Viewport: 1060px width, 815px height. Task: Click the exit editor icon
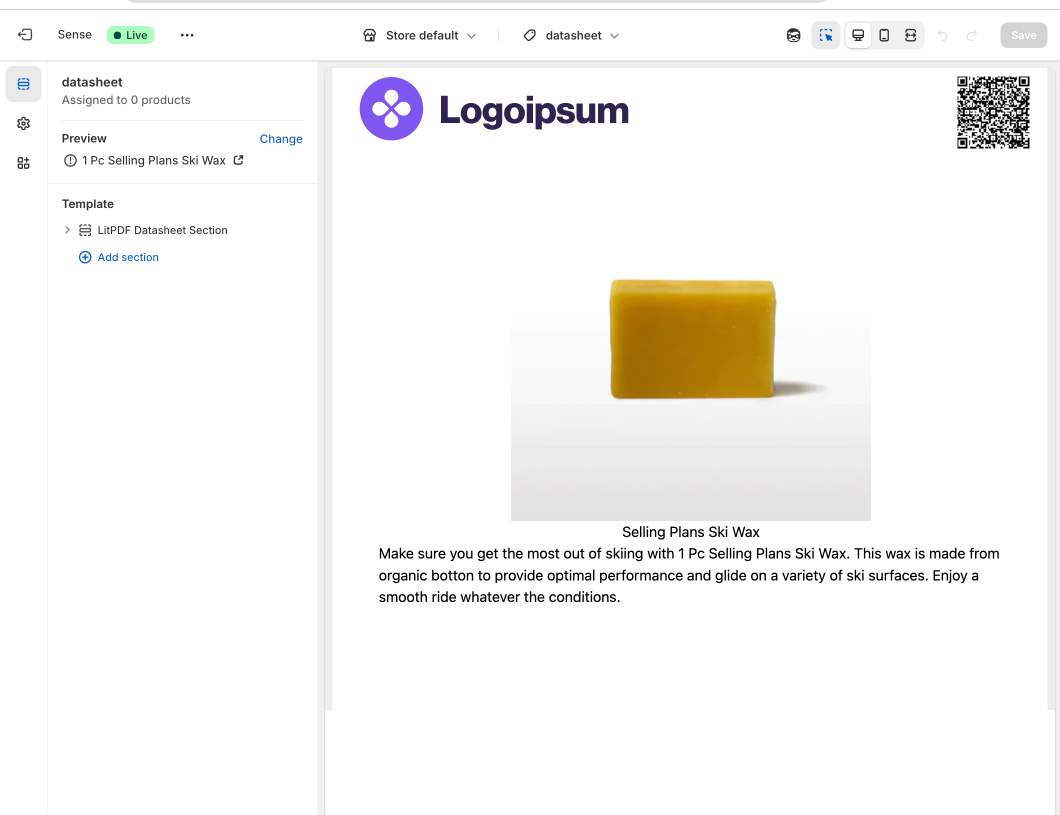click(x=25, y=35)
